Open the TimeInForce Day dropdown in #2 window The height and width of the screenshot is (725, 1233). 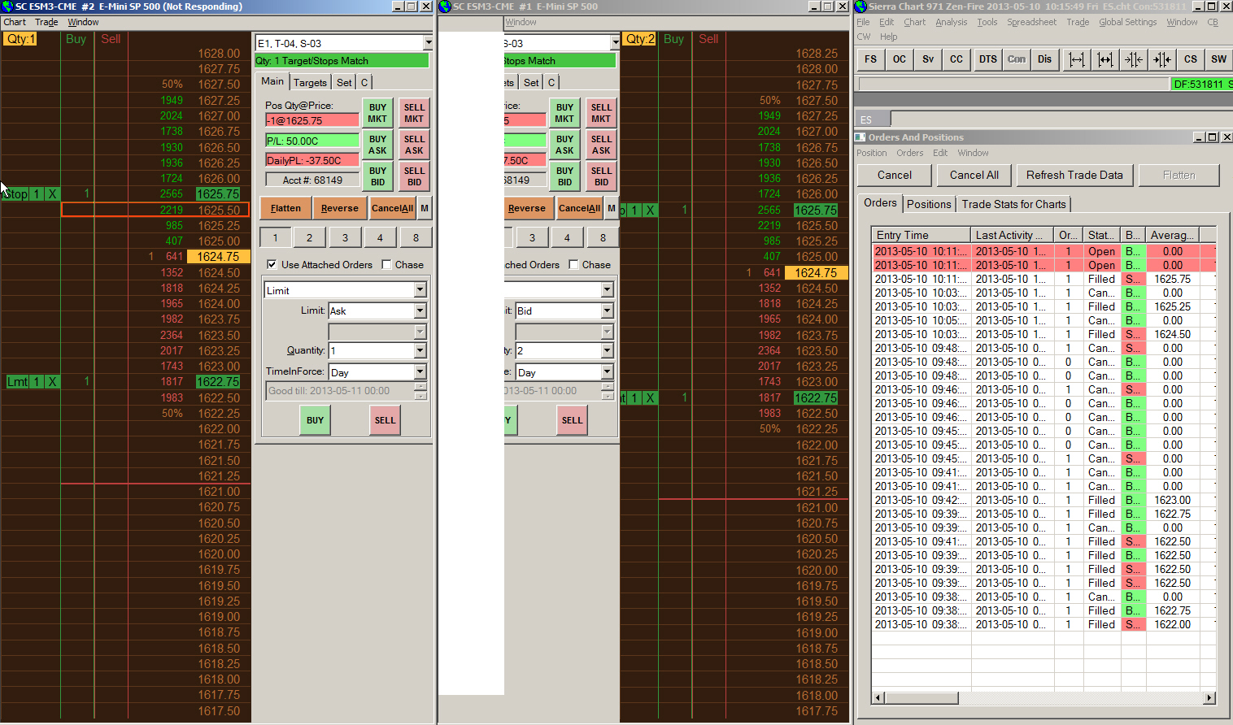[x=420, y=372]
